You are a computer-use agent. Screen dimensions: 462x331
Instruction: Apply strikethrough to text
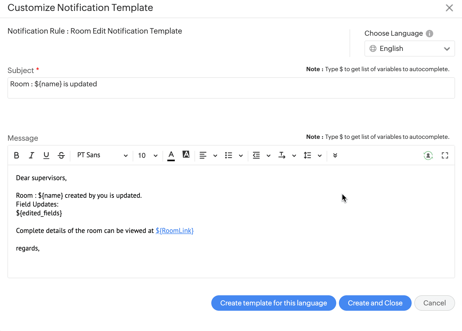click(61, 155)
